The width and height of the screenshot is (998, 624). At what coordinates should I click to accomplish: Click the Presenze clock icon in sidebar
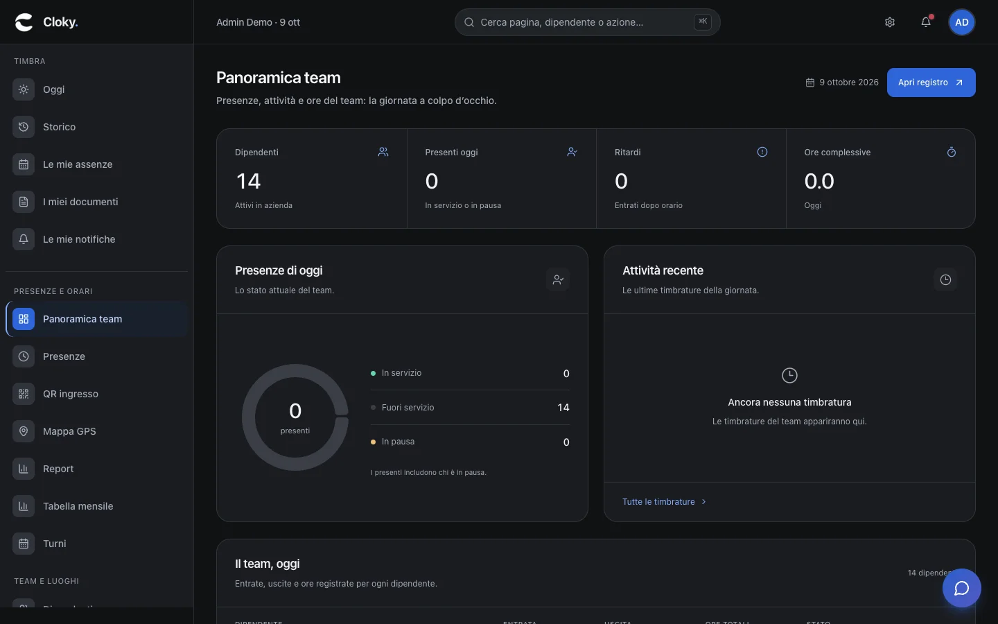24,356
